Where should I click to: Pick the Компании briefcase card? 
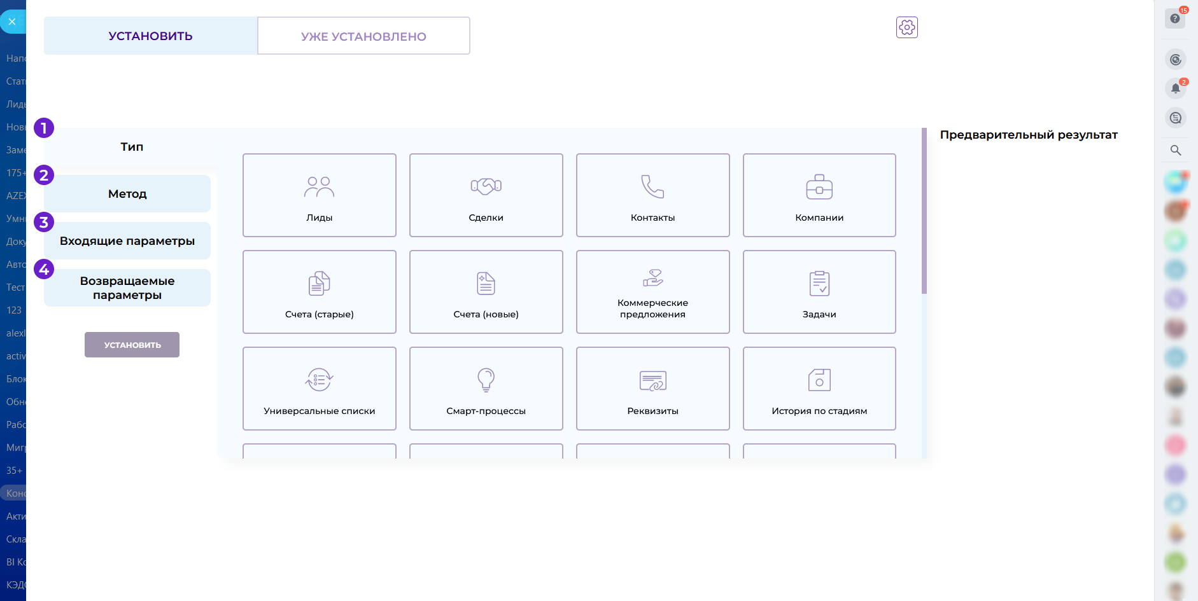pos(819,195)
